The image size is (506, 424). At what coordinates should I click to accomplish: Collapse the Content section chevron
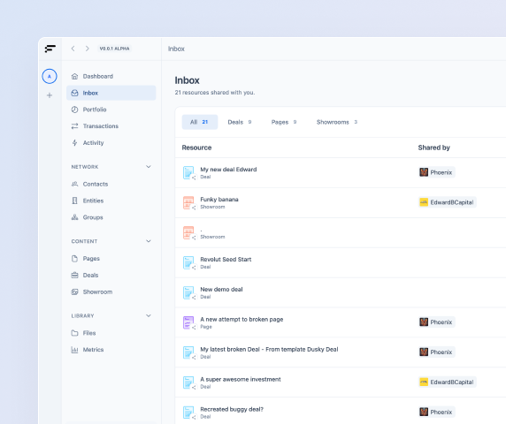pos(149,241)
